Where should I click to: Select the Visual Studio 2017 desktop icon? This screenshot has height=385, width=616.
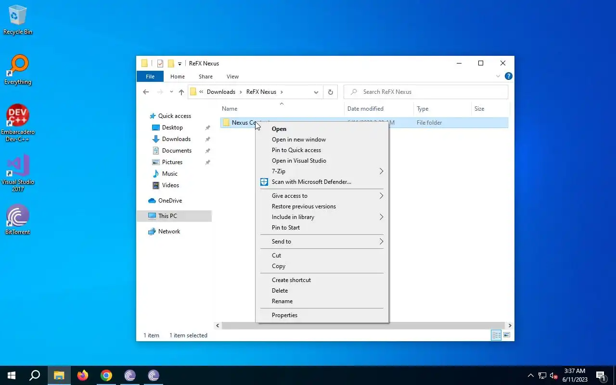pos(18,173)
